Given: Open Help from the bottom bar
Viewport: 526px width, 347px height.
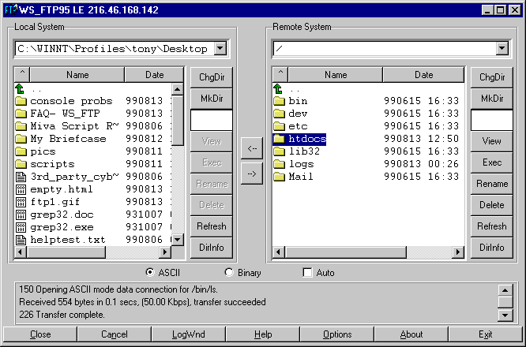Looking at the screenshot, I should [x=263, y=334].
